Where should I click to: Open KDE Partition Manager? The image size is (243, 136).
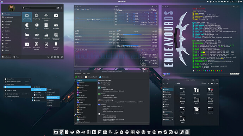pyautogui.click(x=37, y=46)
